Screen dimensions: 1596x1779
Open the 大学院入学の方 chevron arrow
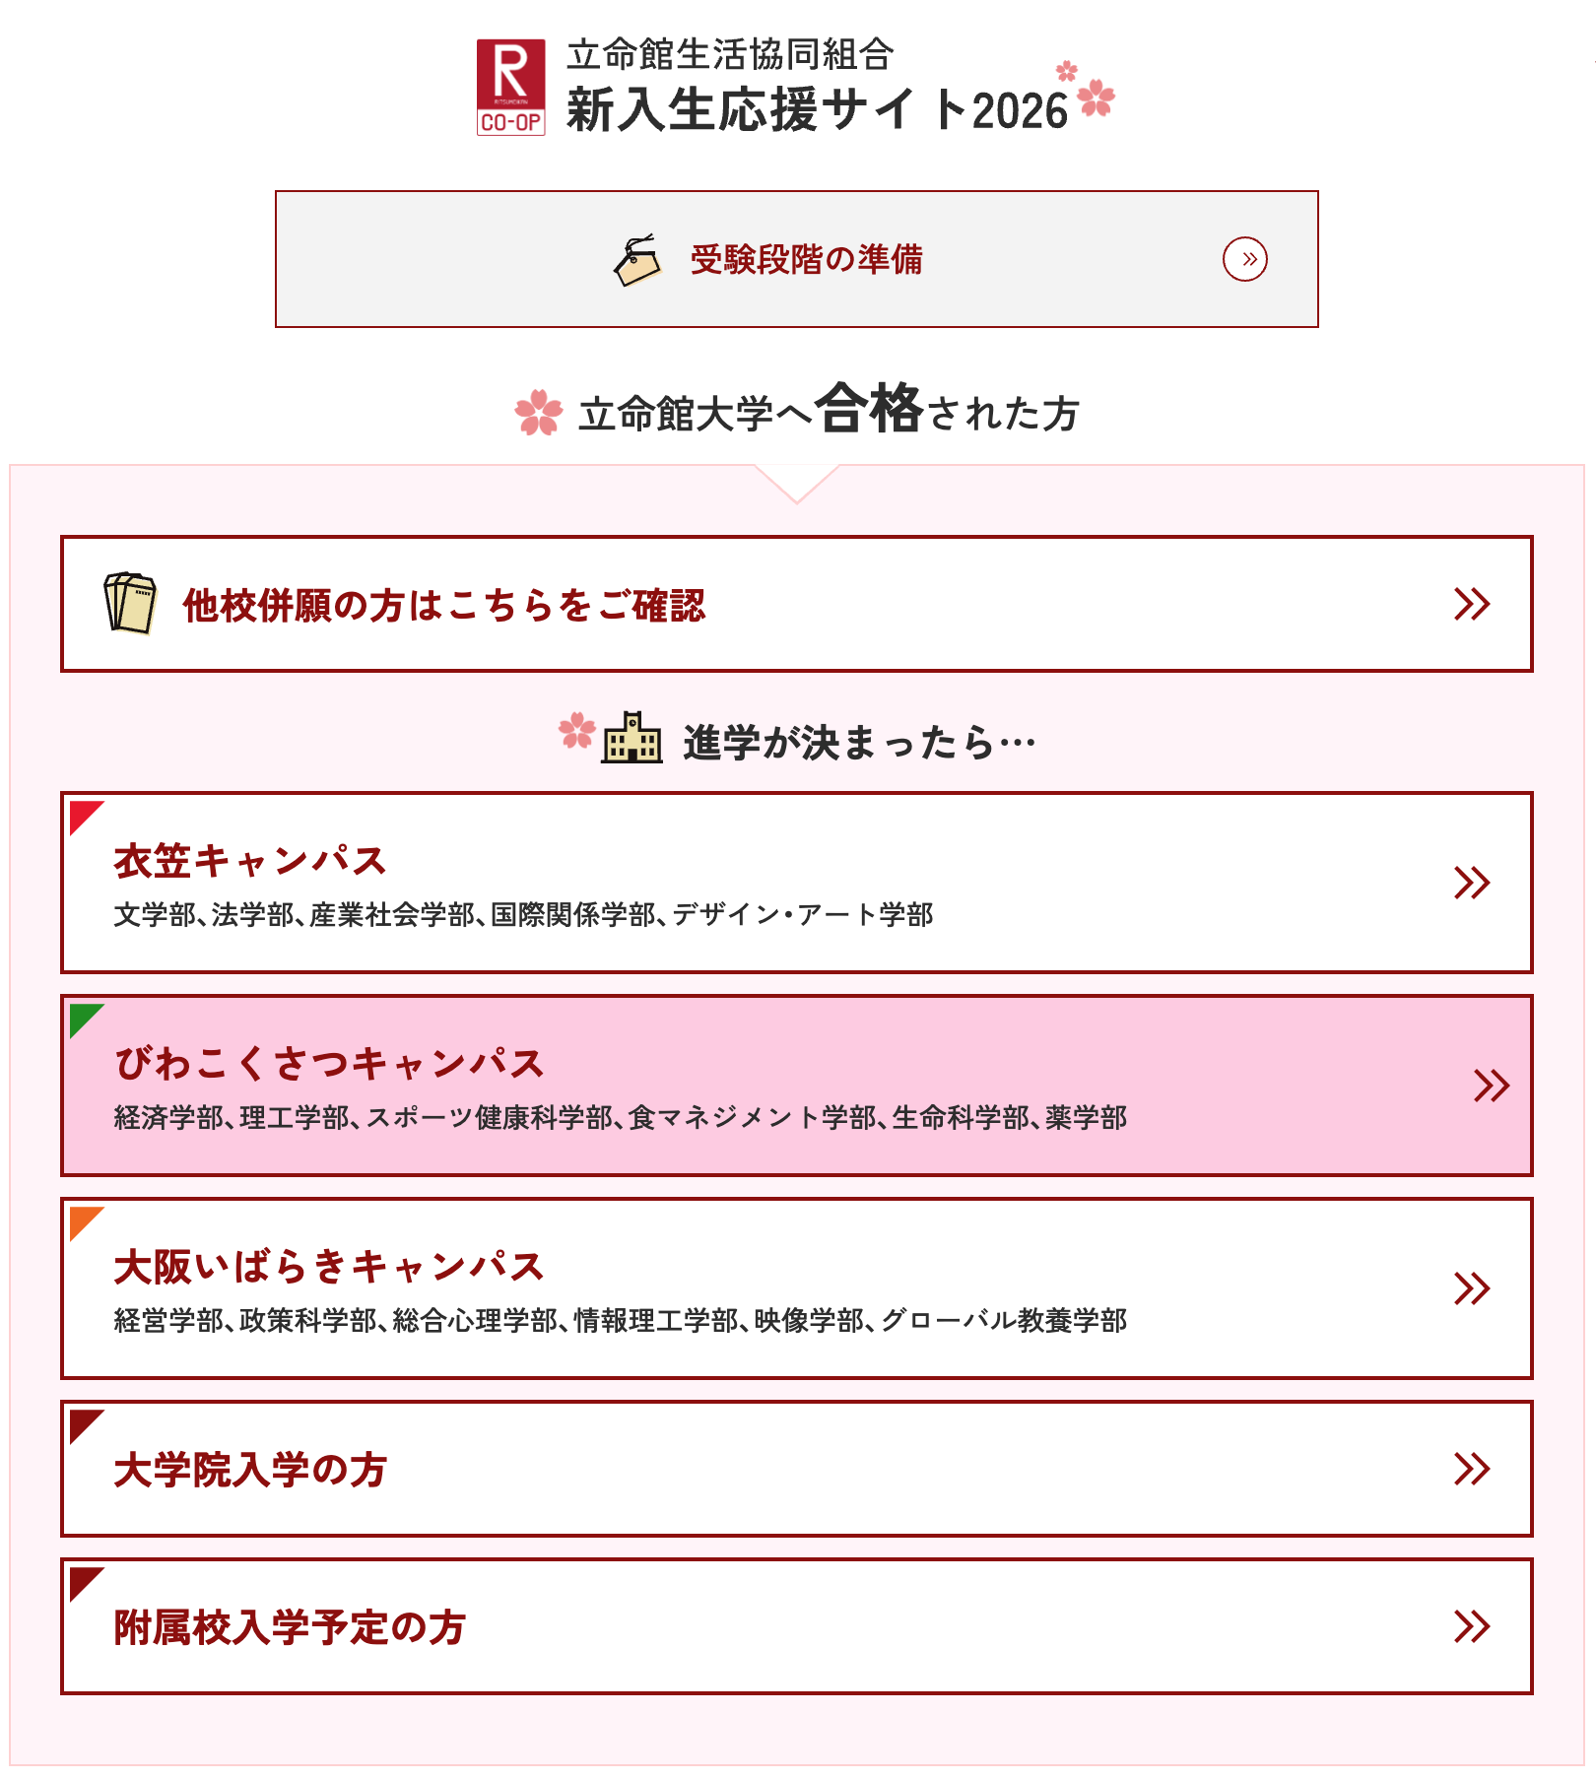pos(1471,1469)
